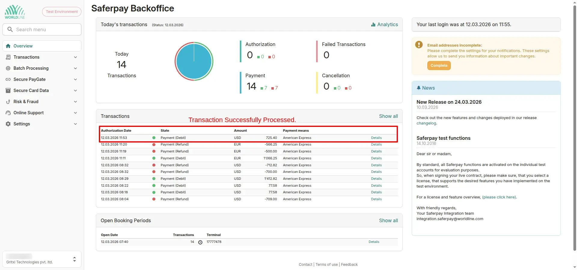Open Details for the -500.00 EUR refund

point(376,151)
